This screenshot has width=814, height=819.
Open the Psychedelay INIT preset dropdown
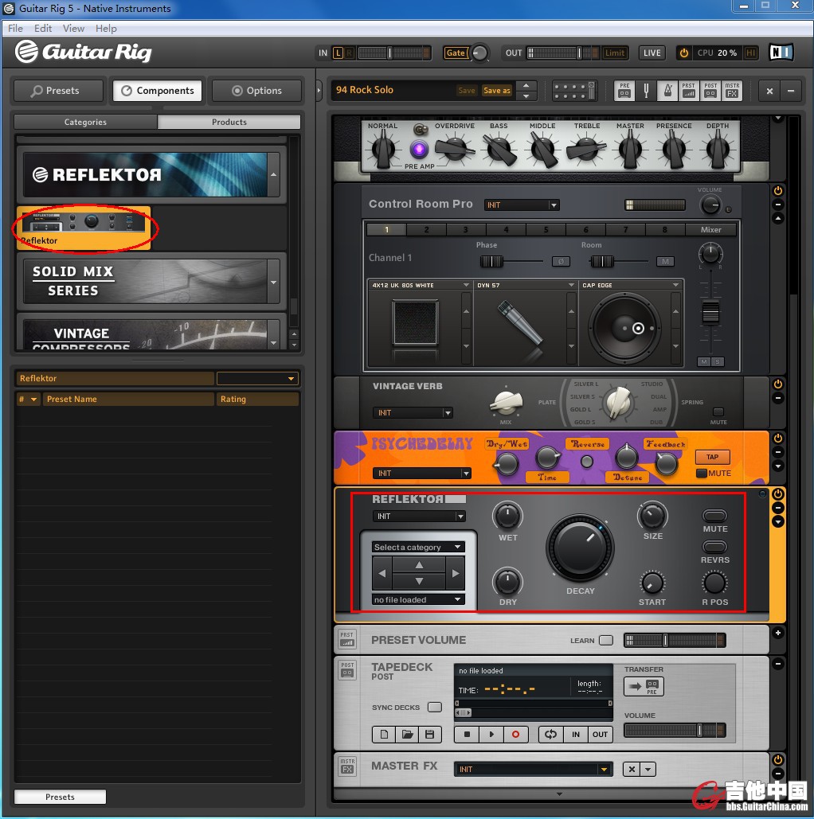421,474
